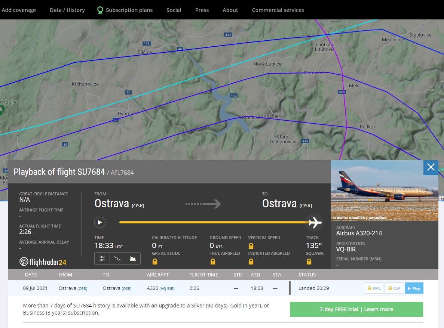Open the VQ-BIR registration link in table

point(167,288)
